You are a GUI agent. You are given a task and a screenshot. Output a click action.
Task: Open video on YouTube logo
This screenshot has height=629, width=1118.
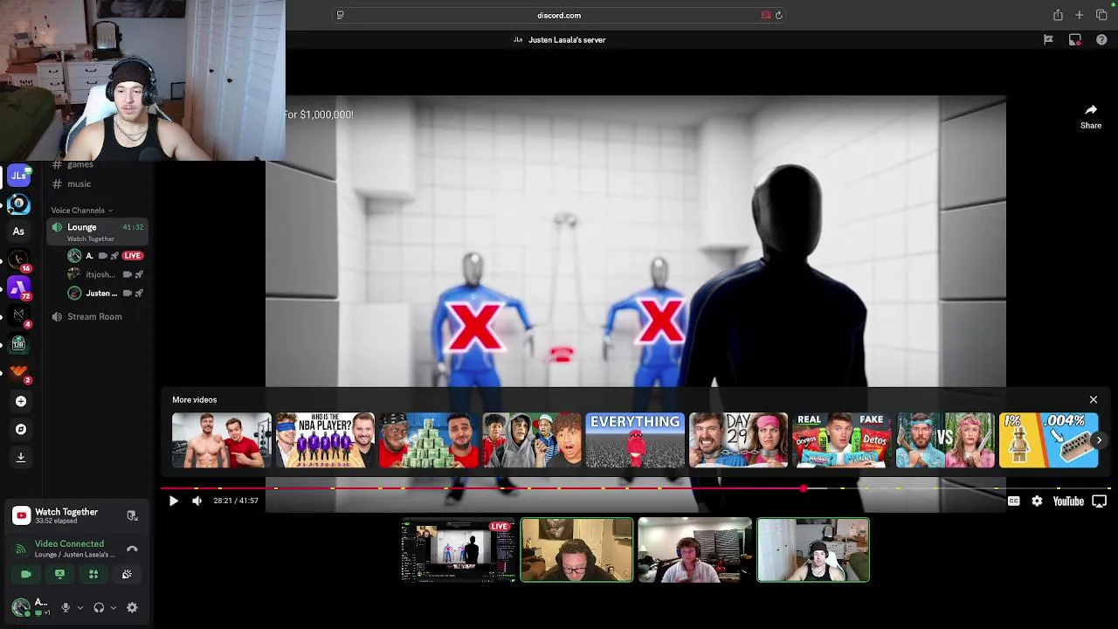(1068, 501)
